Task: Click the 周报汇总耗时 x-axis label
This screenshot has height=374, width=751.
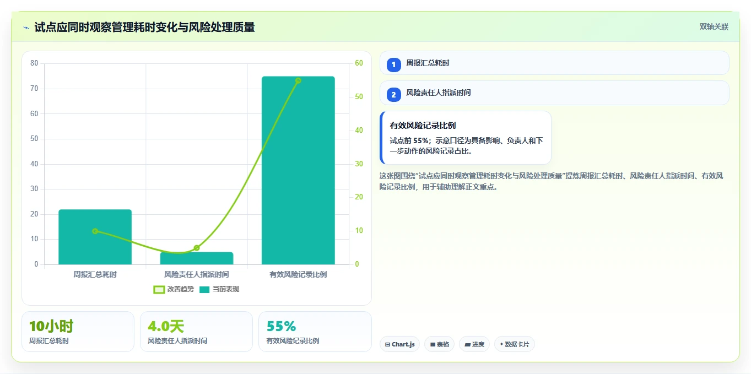Action: pos(95,274)
